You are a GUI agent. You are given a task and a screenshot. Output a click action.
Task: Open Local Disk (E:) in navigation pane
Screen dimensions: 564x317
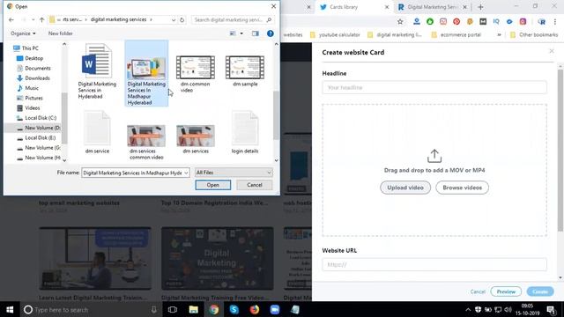(x=36, y=138)
